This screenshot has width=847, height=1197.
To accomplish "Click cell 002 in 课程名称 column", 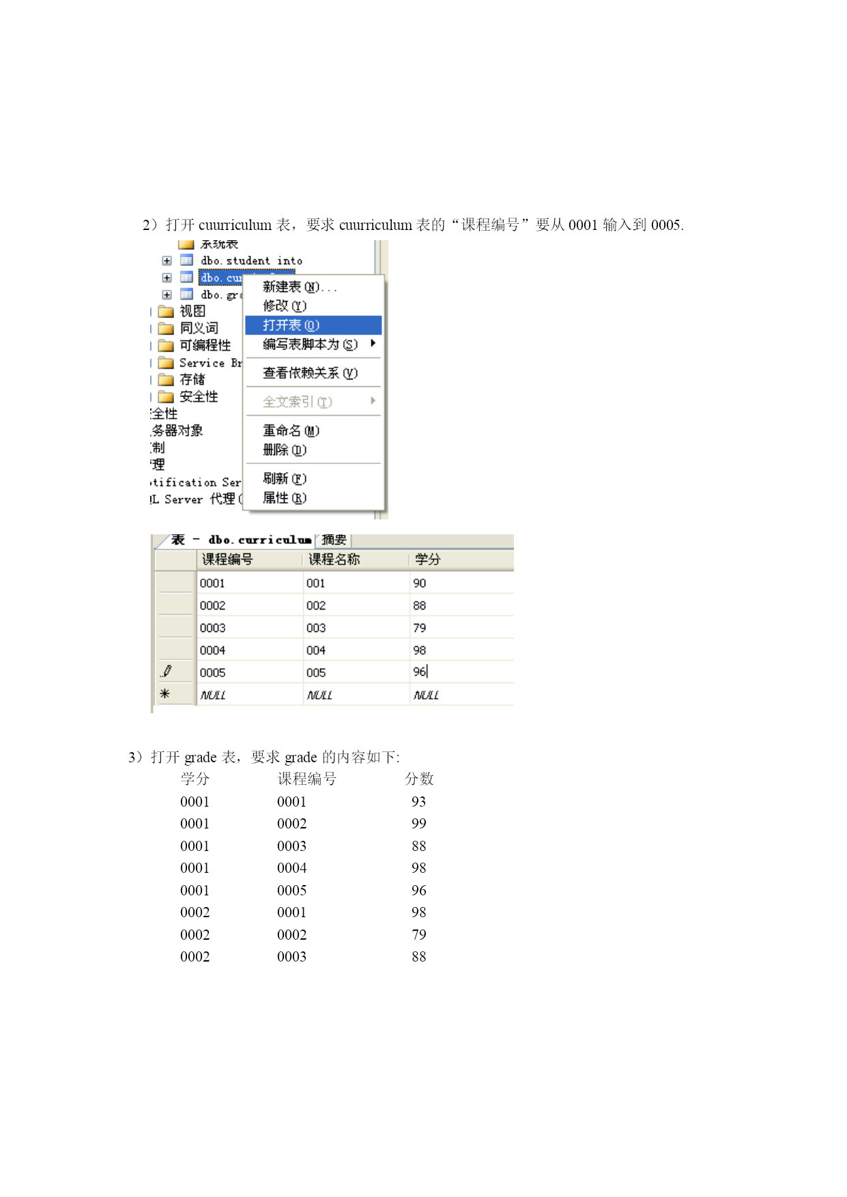I will (356, 605).
